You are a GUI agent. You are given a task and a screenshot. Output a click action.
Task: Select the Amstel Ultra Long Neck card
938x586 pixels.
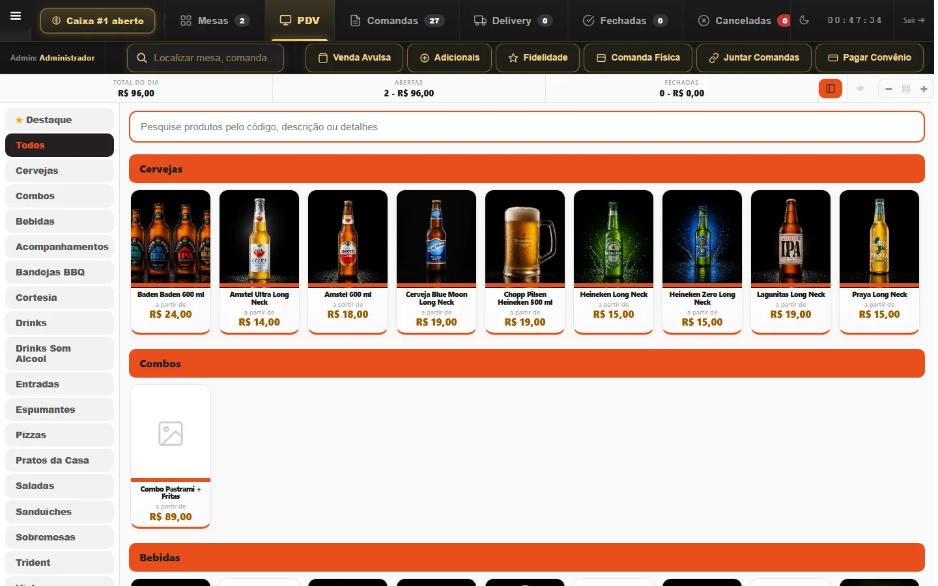click(x=259, y=262)
